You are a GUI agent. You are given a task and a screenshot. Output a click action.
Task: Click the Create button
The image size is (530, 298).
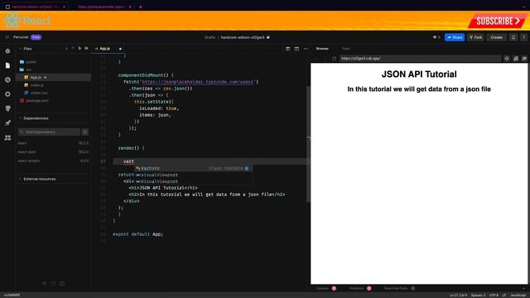point(497,37)
